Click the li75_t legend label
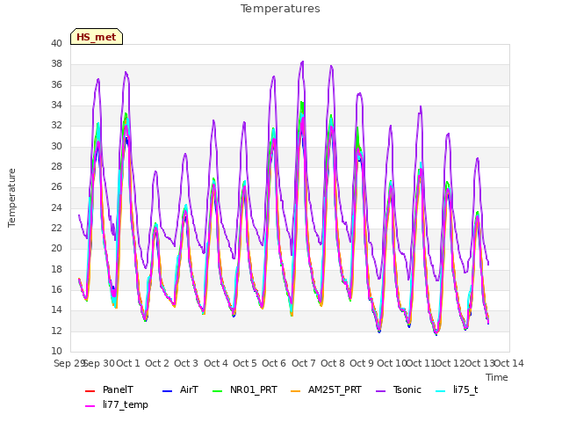This screenshot has height=422, width=562. [x=465, y=389]
